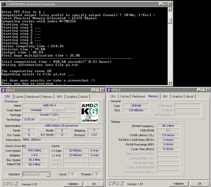Click the cmd.exe scrollbar thumb
Image resolution: width=211 pixels, height=187 pixels.
coord(170,21)
